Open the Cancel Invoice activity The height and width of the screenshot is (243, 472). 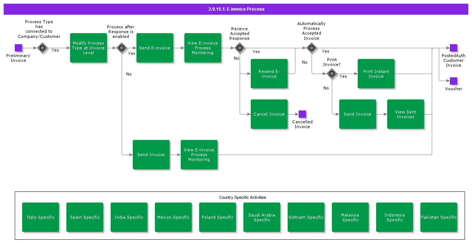click(x=269, y=114)
